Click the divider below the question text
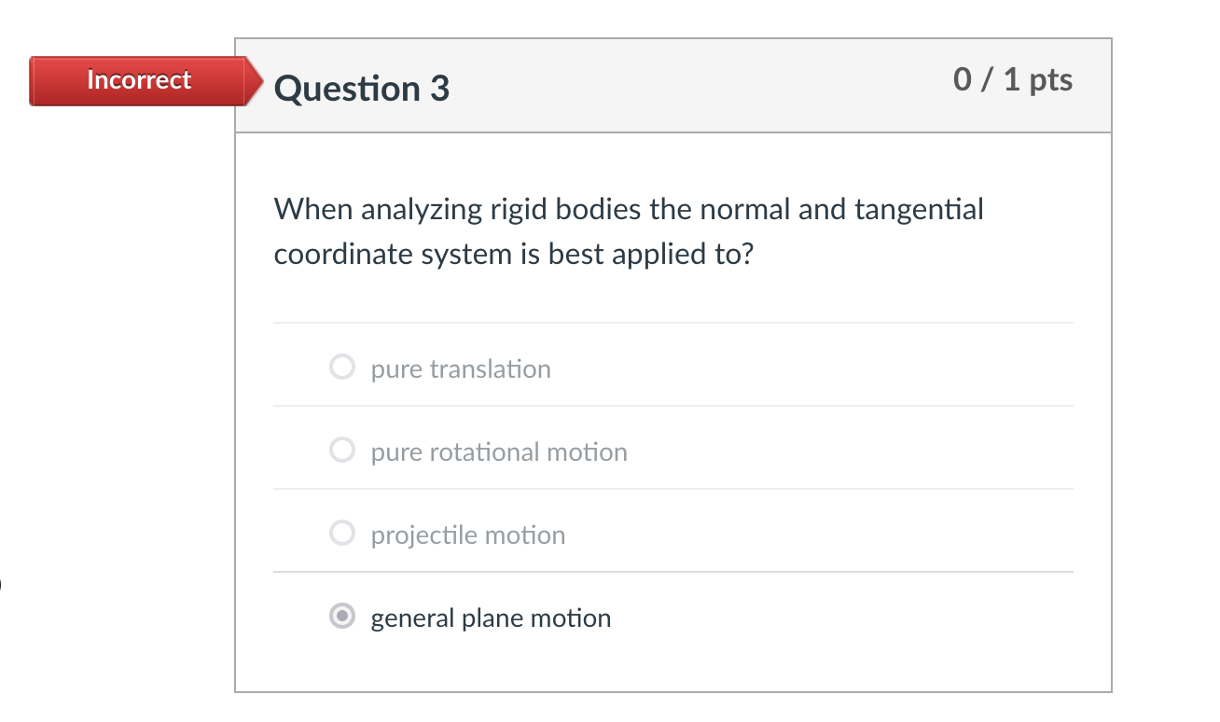This screenshot has width=1220, height=722. [x=673, y=321]
